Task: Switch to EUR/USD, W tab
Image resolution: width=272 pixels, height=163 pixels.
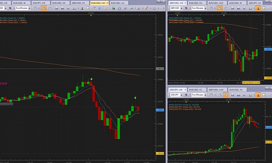Action: [x=21, y=3]
